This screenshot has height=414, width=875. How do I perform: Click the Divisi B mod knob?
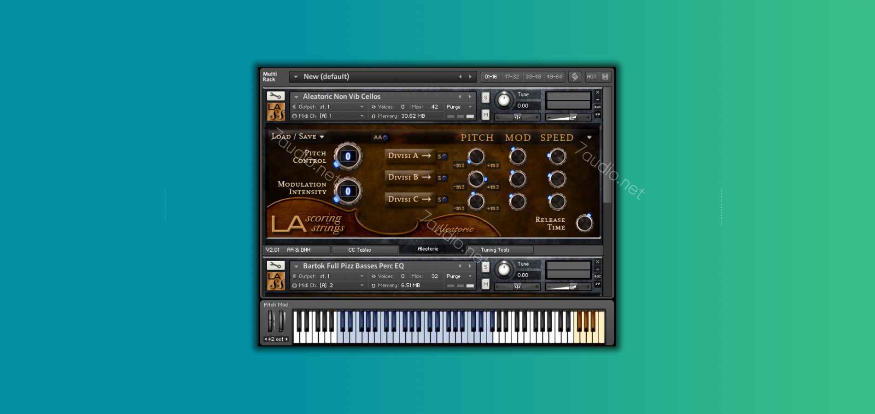pyautogui.click(x=518, y=179)
